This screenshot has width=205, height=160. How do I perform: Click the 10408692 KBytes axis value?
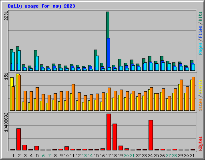point(6,122)
